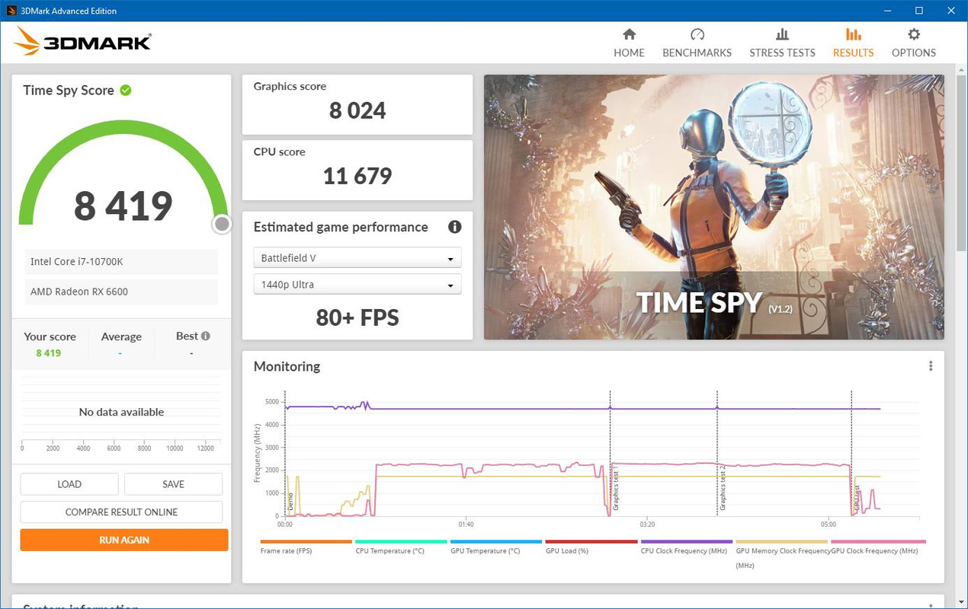Click the Frame rate orange legend swatch
This screenshot has width=968, height=609.
[306, 541]
